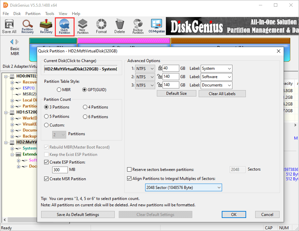299x231 pixels.
Task: Open the Tools menu
Action: tap(50, 14)
